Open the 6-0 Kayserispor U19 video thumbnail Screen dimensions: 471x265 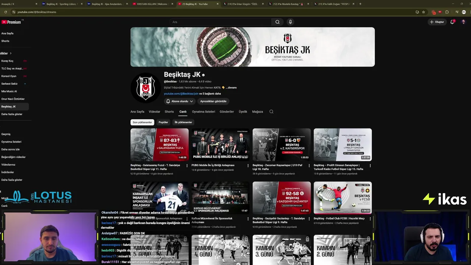[281, 145]
